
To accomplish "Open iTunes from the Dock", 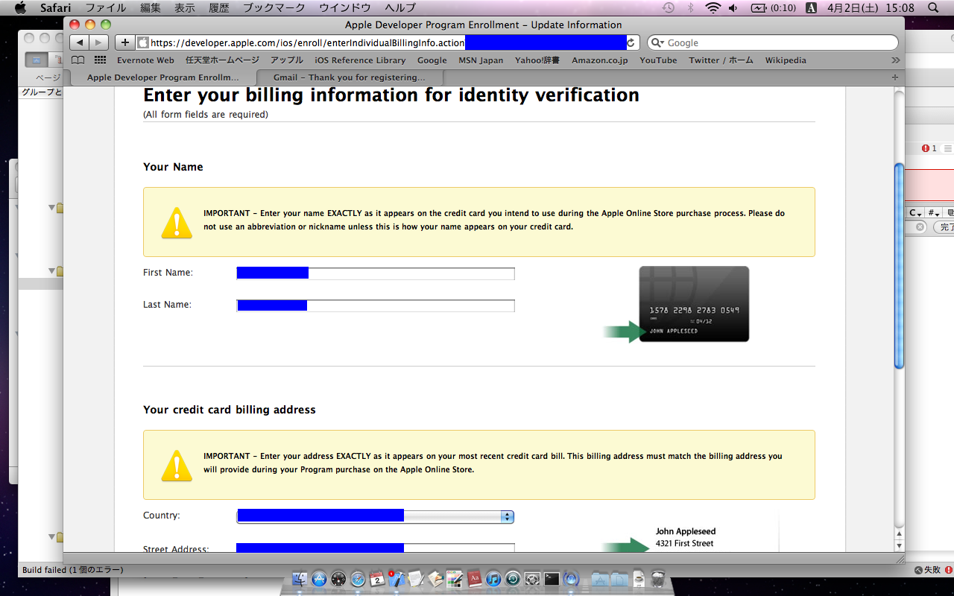I will point(493,579).
